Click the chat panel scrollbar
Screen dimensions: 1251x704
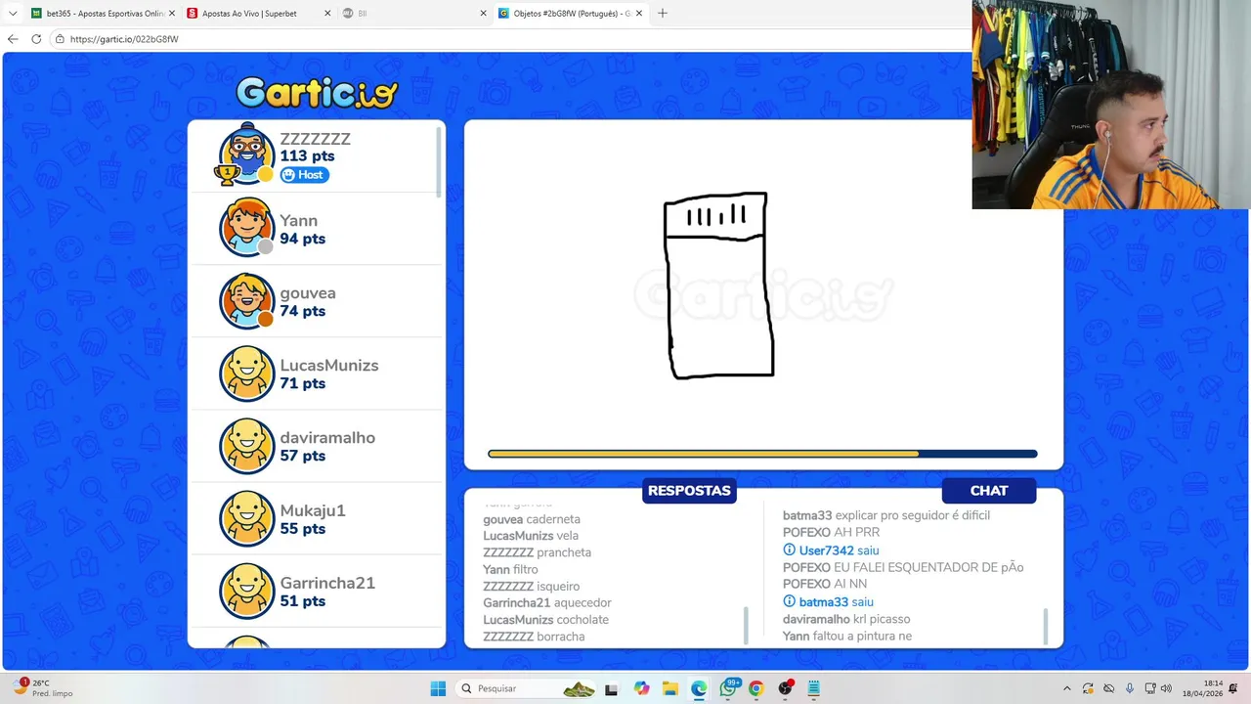(1046, 627)
